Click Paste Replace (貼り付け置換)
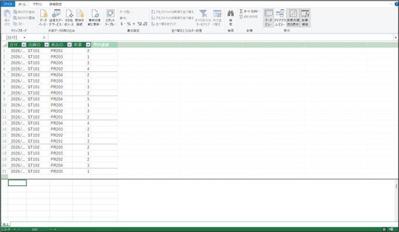This screenshot has width=399, height=232. (x=24, y=18)
